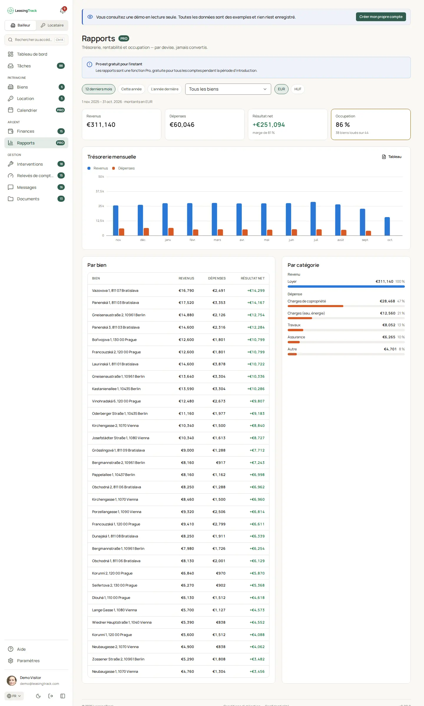Select the 12 derniers mois period
Viewport: 424px width, 706px height.
tap(99, 89)
